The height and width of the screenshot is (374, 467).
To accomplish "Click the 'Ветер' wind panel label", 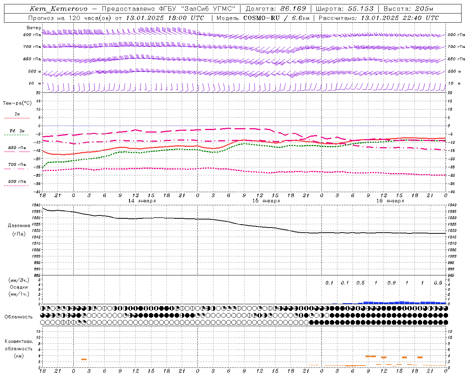I will tap(34, 28).
